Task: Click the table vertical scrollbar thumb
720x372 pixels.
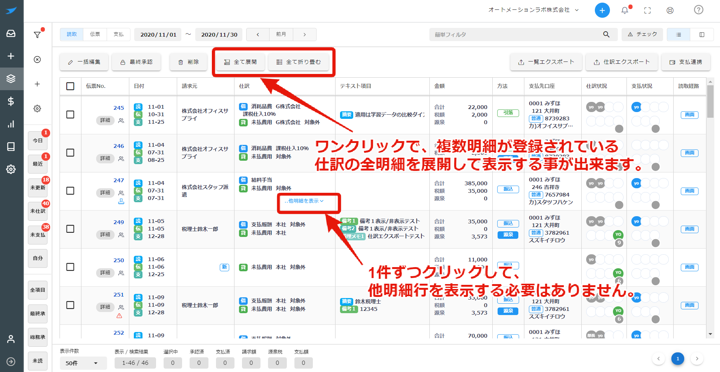Action: [x=710, y=101]
